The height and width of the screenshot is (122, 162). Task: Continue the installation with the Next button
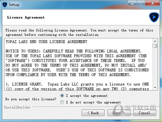point(119,113)
